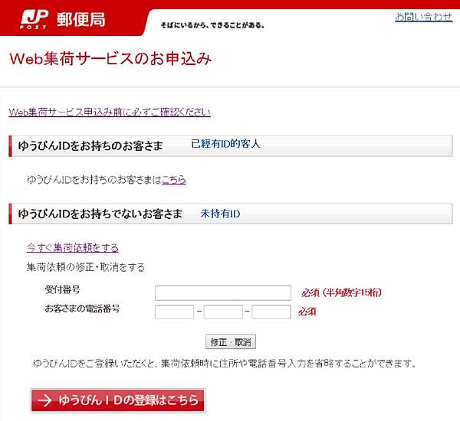
Task: Click the 必須 (半角数字15桁) note
Action: tap(341, 292)
